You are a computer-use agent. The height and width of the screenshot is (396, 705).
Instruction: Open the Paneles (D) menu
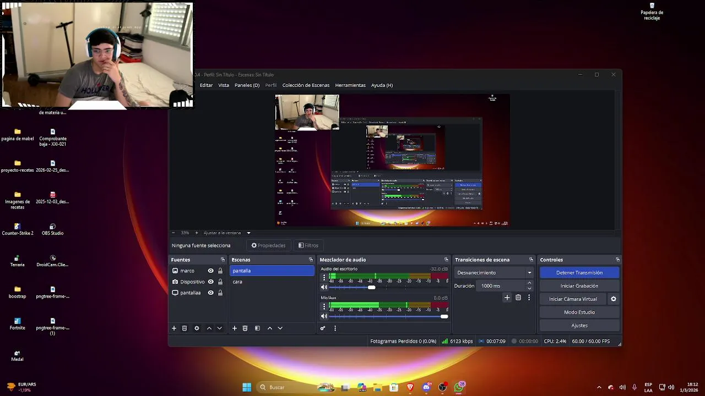coord(247,85)
